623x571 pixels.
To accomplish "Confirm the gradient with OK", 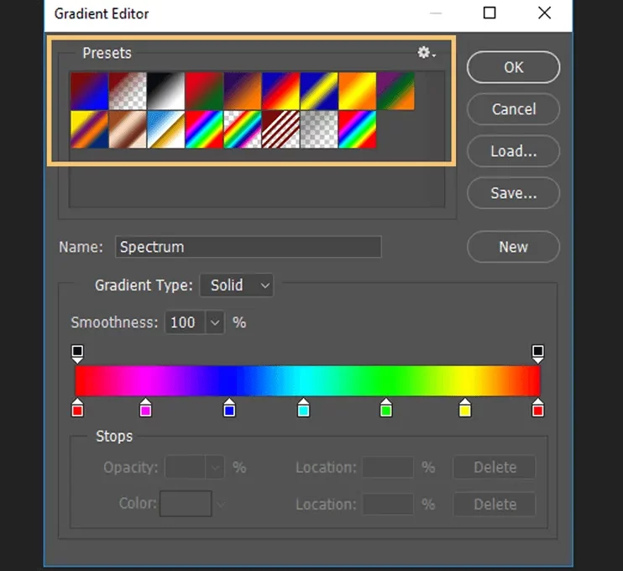I will (x=513, y=67).
